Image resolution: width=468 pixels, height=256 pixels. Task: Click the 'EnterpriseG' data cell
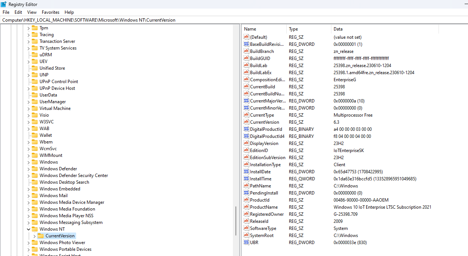[345, 80]
